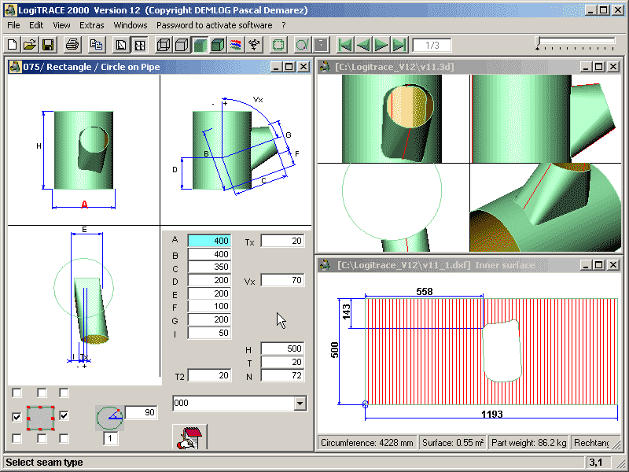Open the ? help menu
Viewport: 629px width, 472px height.
(284, 25)
